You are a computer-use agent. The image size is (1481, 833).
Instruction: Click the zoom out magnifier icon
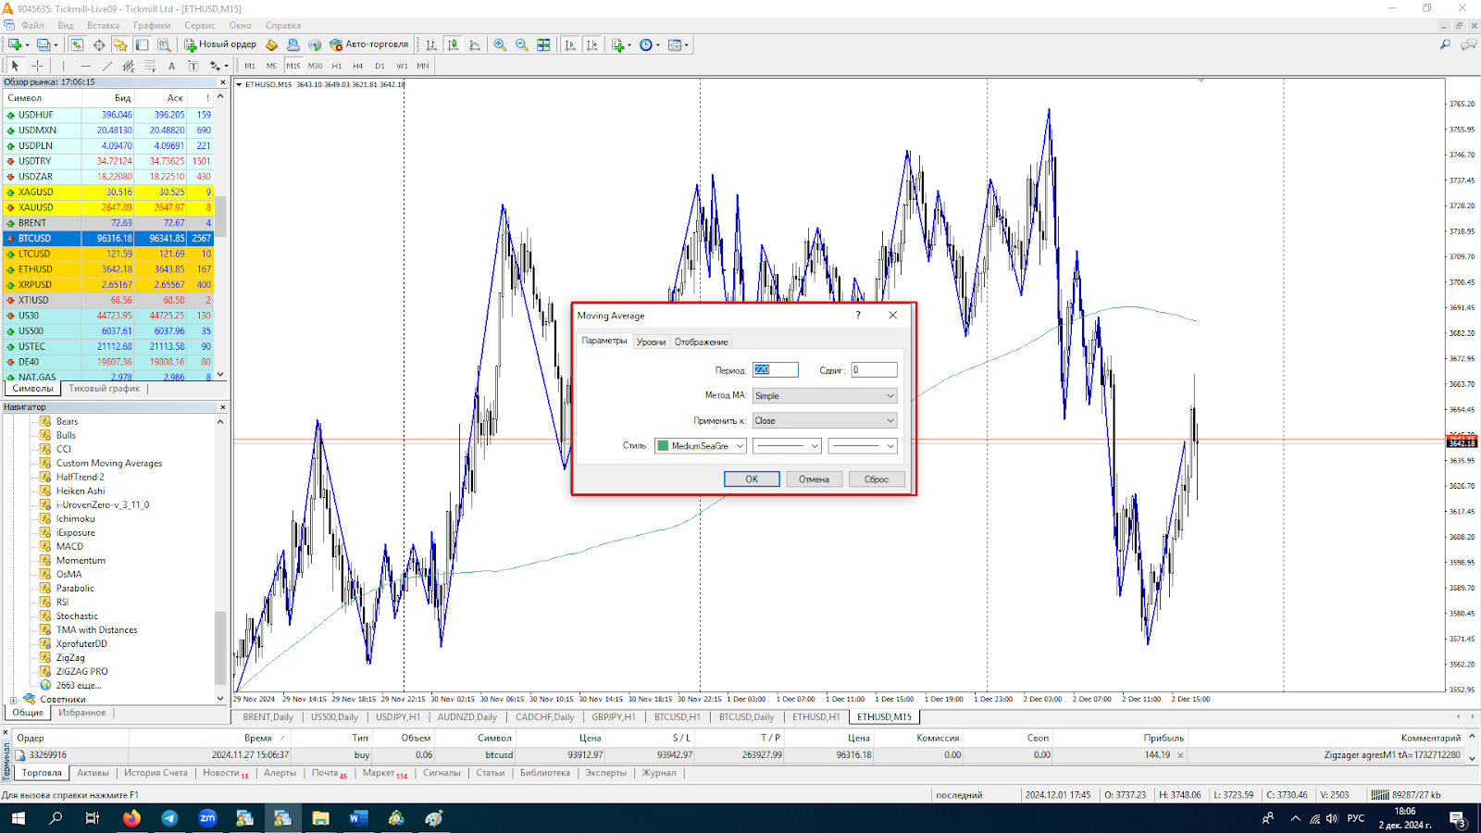(x=521, y=44)
